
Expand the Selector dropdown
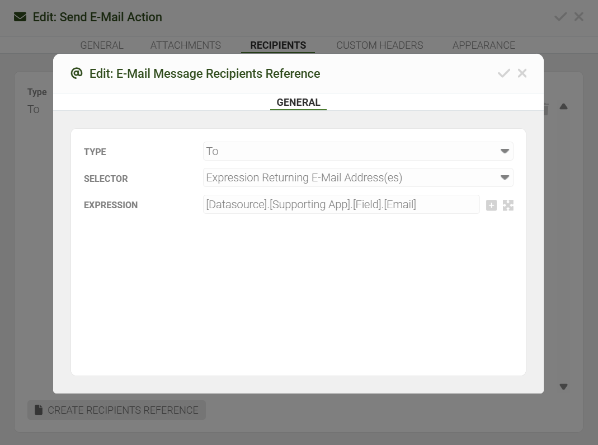coord(357,178)
